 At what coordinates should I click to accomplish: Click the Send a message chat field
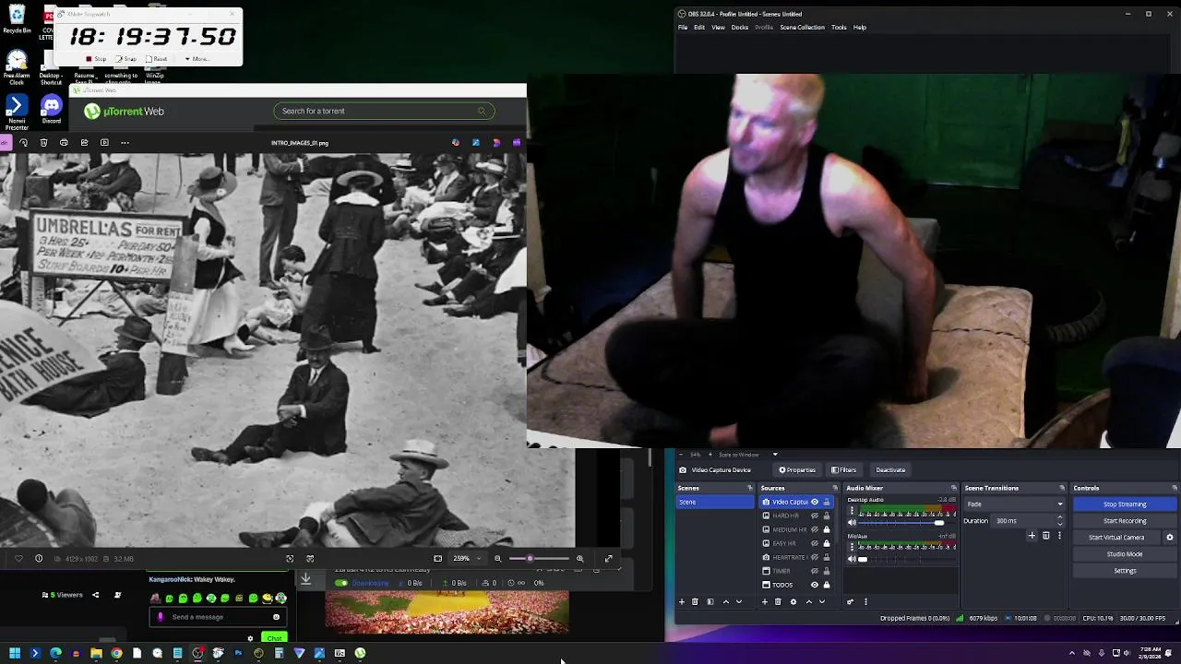tap(217, 617)
